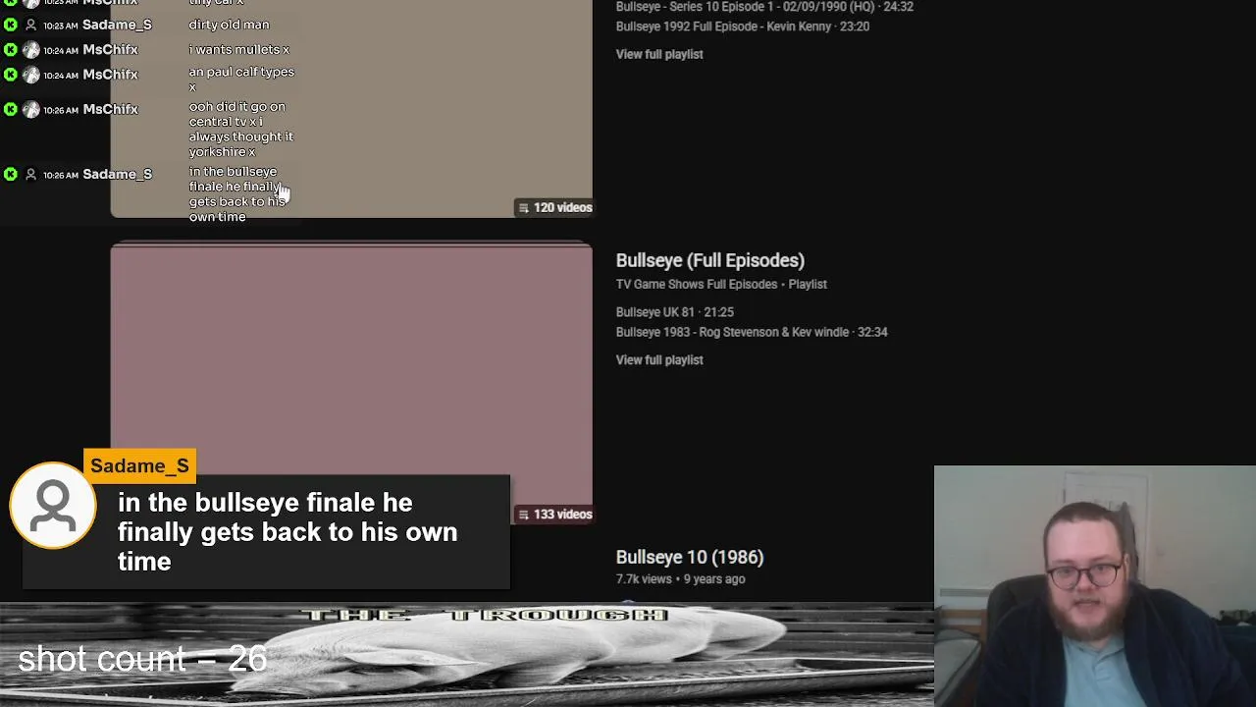The height and width of the screenshot is (707, 1256).
Task: Click Sadame_S user icon at 10:26 AM message
Action: (x=30, y=174)
